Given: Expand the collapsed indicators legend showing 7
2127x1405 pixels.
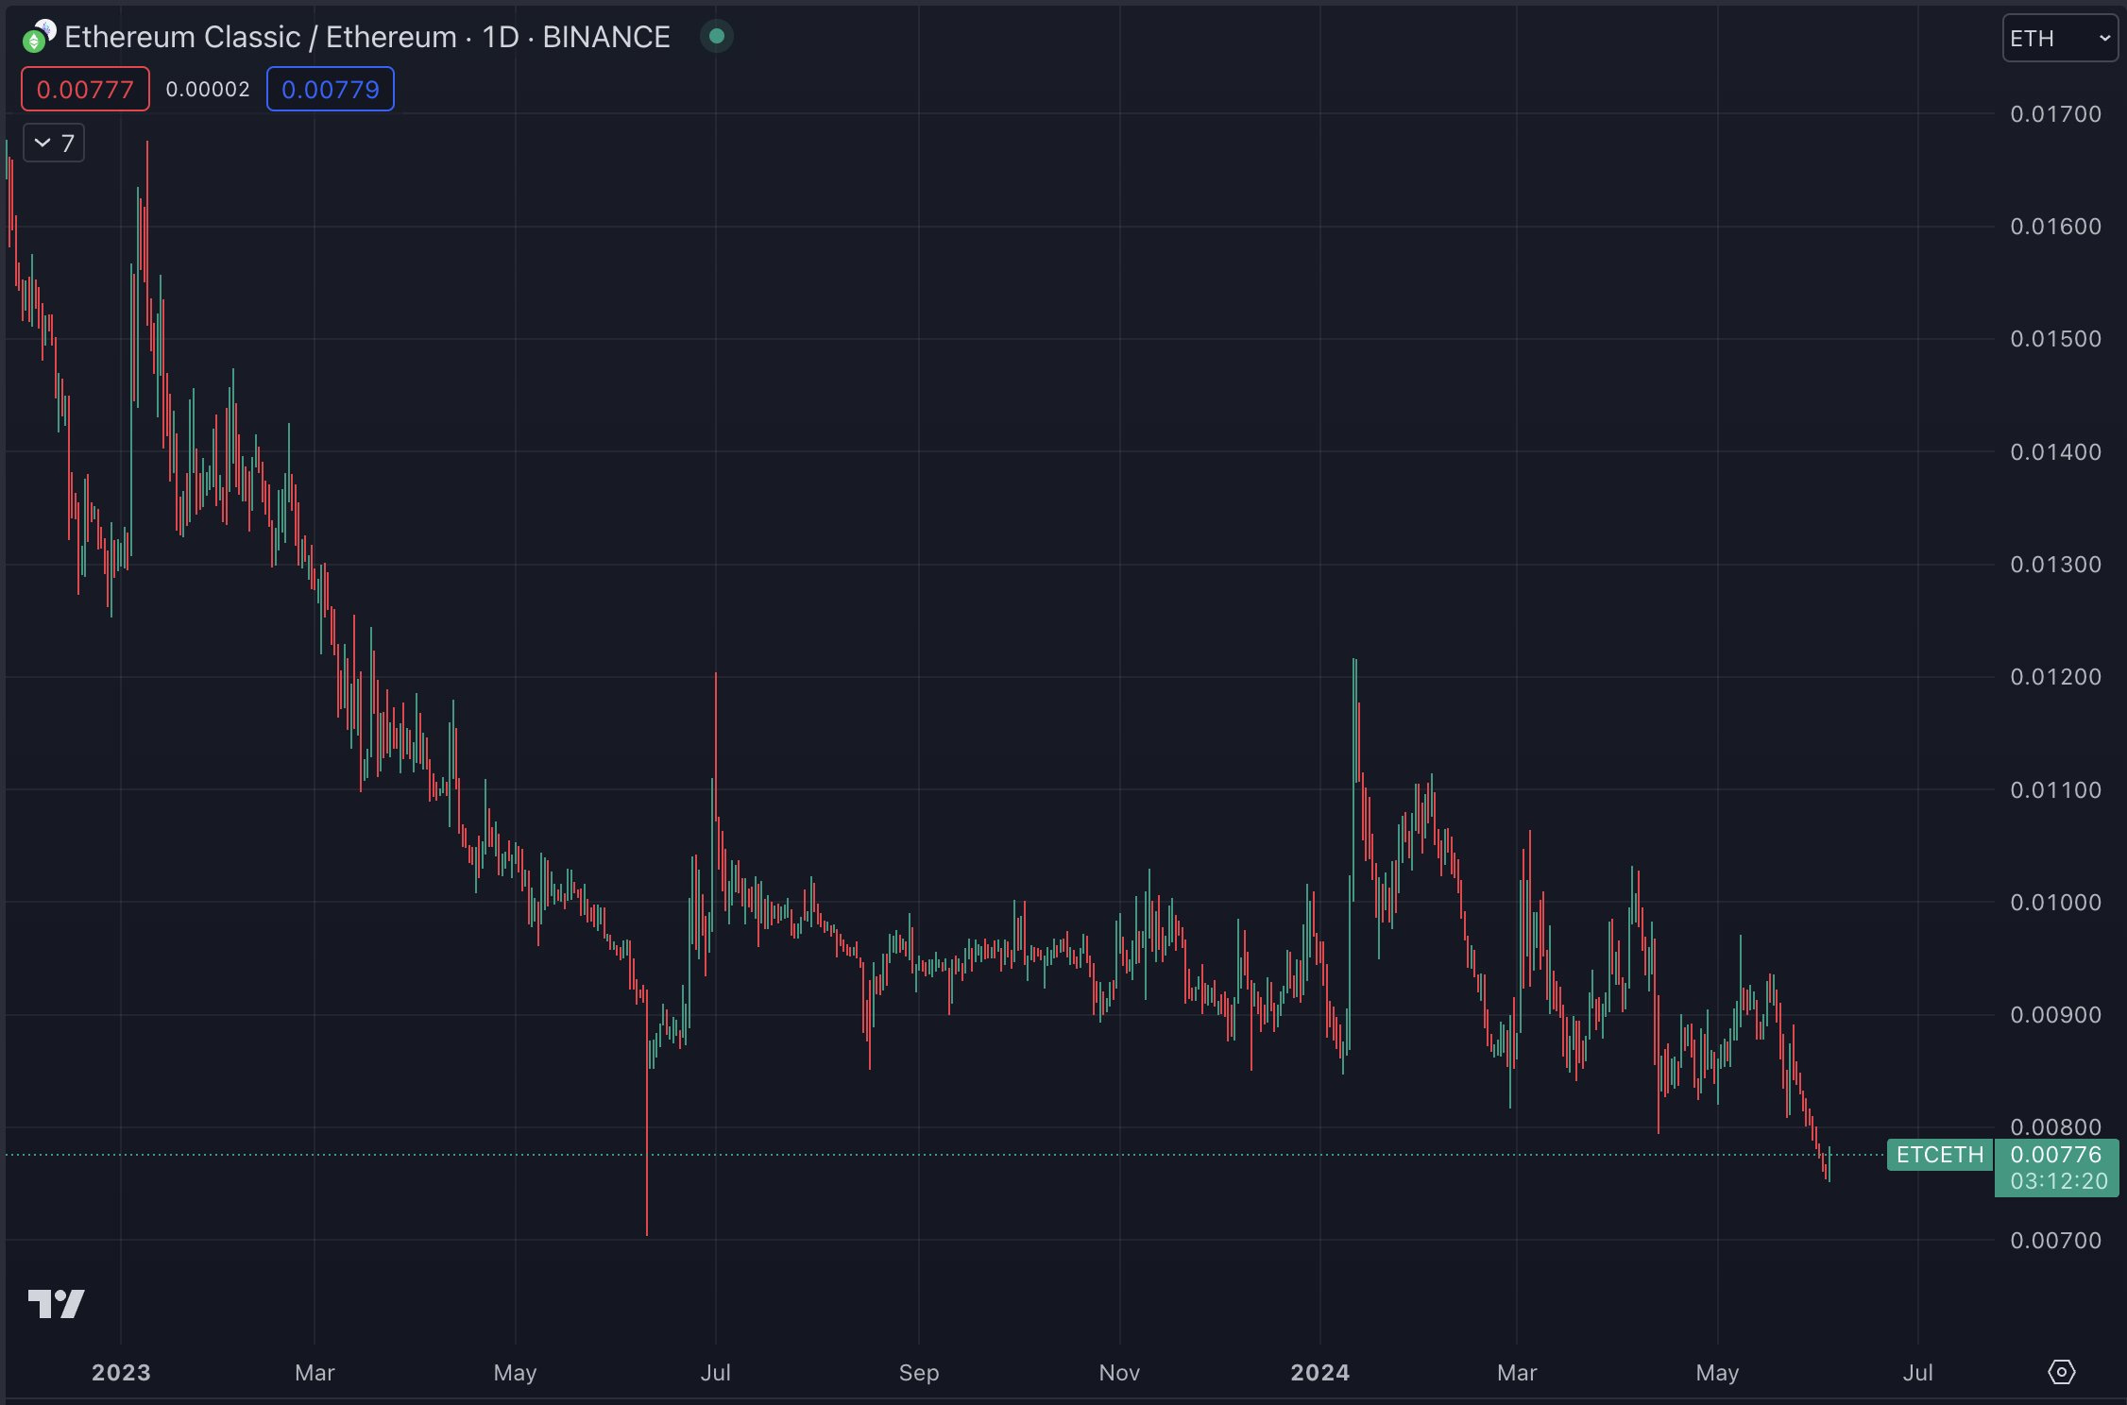Looking at the screenshot, I should [54, 144].
